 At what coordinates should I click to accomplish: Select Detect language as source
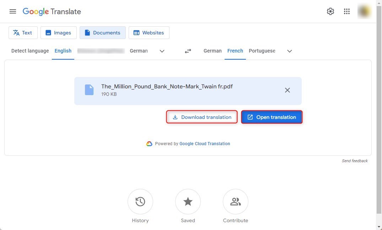(30, 51)
